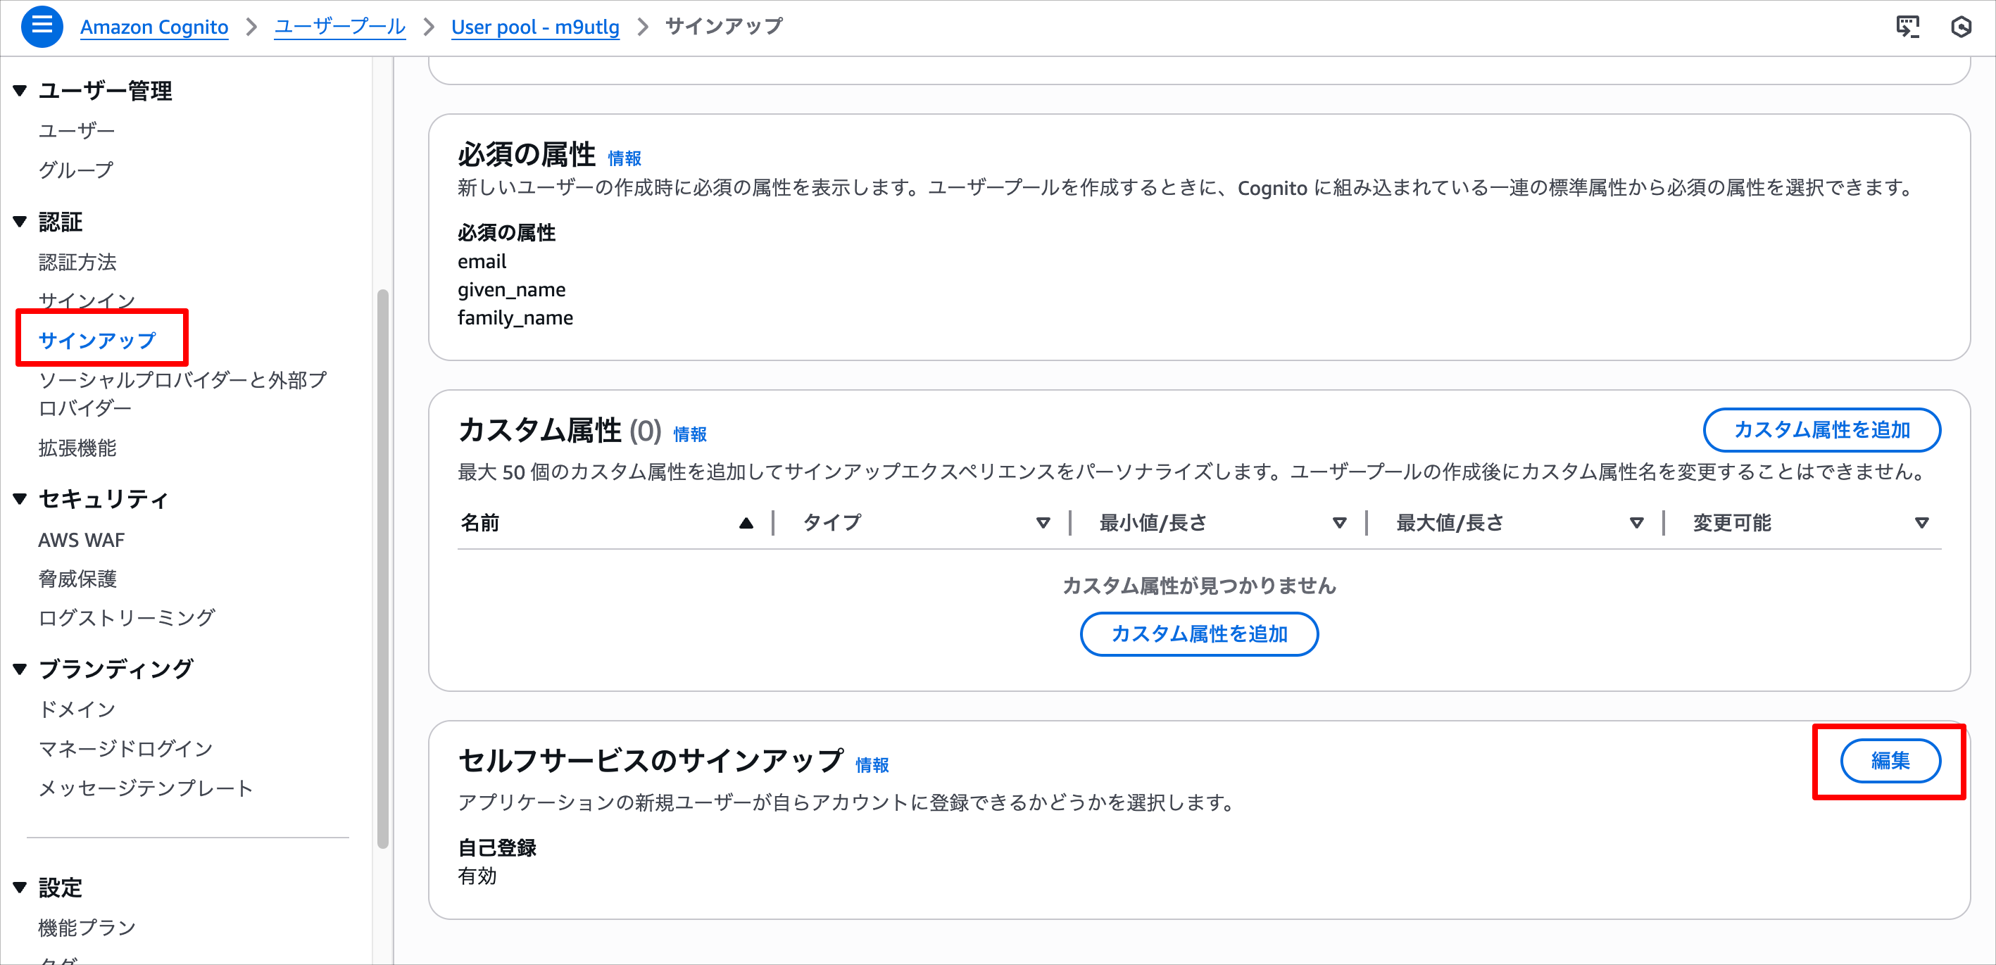Image resolution: width=1996 pixels, height=965 pixels.
Task: Sort the 最小値/長さ column arrow
Action: [x=1339, y=524]
